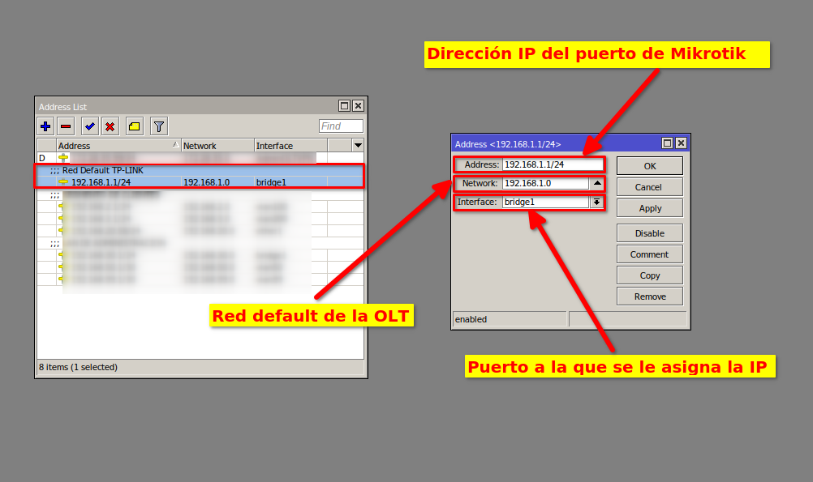
Task: Open the funnel Filter icon
Action: [x=159, y=126]
